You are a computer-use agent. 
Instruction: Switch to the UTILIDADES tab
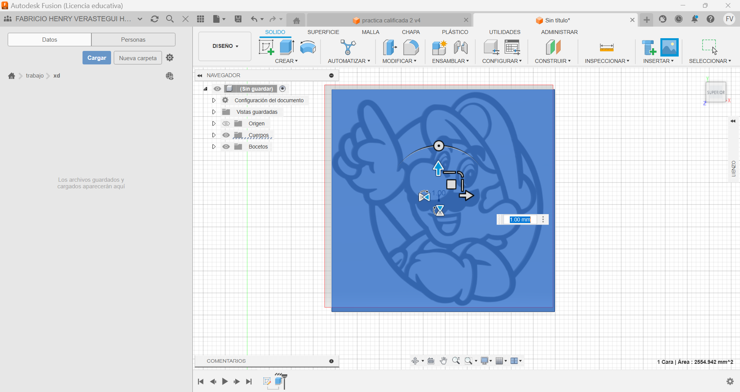pyautogui.click(x=505, y=32)
